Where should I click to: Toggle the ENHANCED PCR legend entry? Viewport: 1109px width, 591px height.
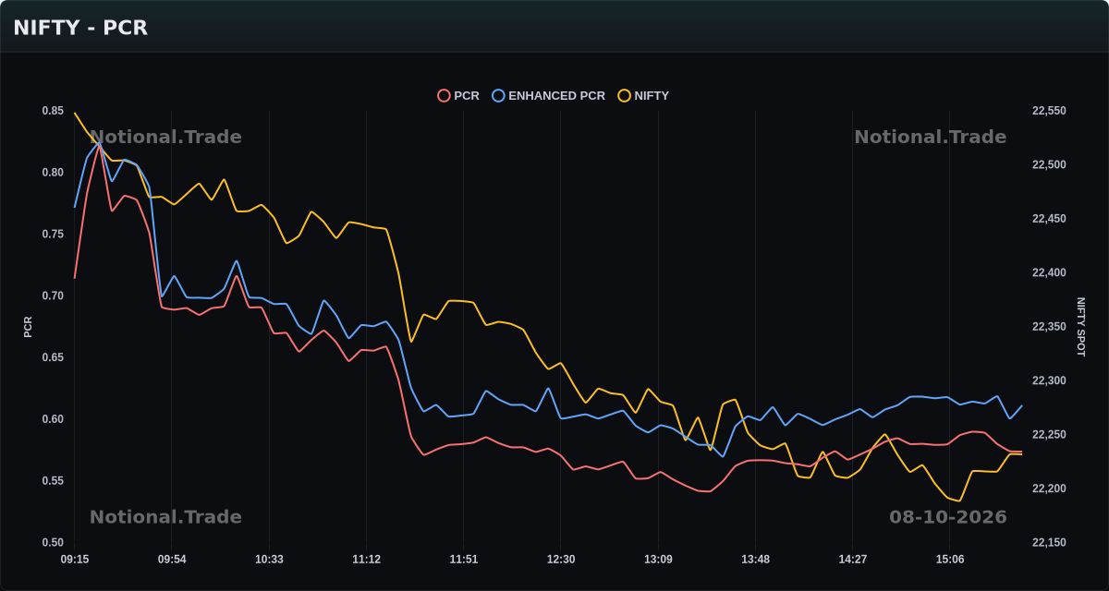click(x=549, y=95)
